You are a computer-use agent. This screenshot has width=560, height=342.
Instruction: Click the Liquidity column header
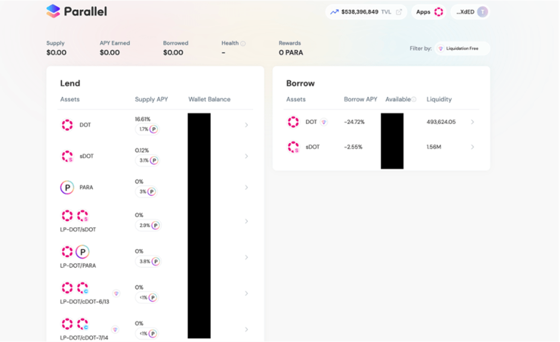pyautogui.click(x=439, y=99)
